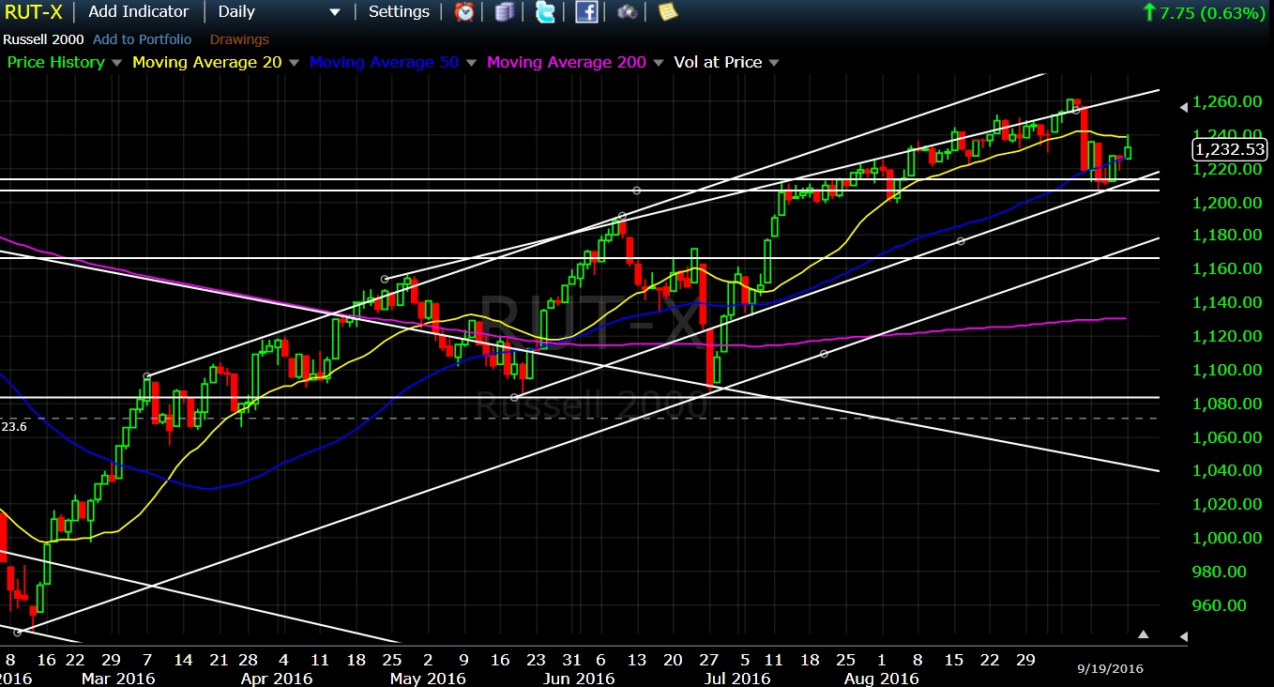This screenshot has width=1274, height=687.
Task: Share chart via Twitter icon
Action: click(545, 12)
